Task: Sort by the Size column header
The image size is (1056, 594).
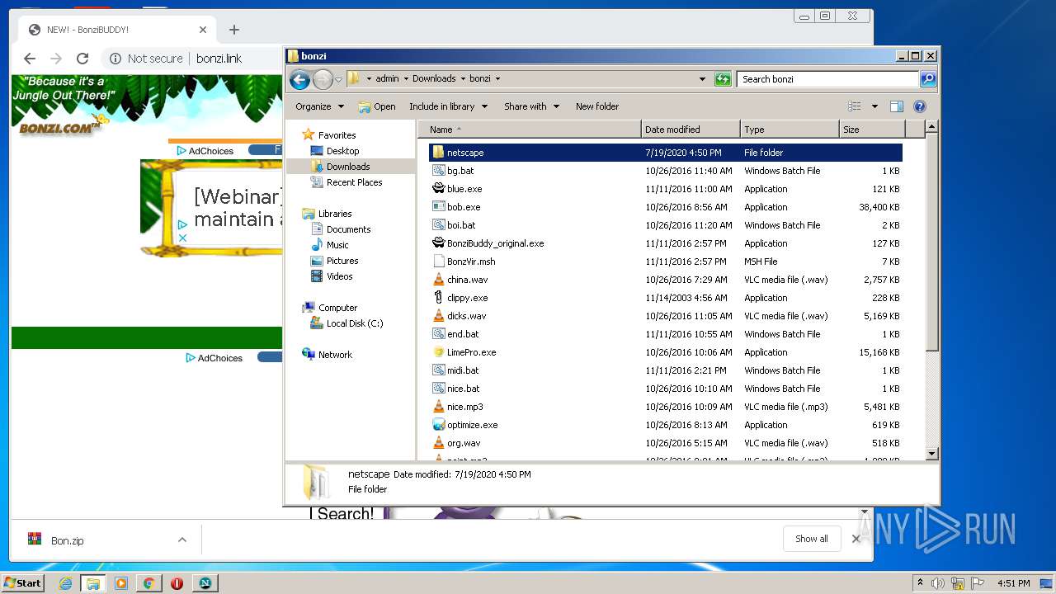Action: point(872,130)
